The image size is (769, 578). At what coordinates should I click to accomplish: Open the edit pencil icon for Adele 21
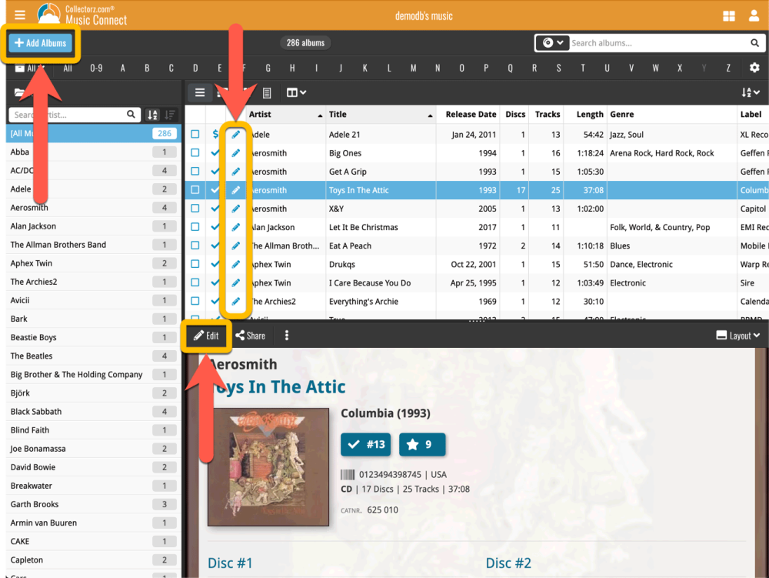coord(235,134)
